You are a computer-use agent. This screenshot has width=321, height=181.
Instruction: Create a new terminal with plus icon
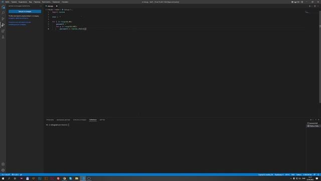pyautogui.click(x=311, y=120)
